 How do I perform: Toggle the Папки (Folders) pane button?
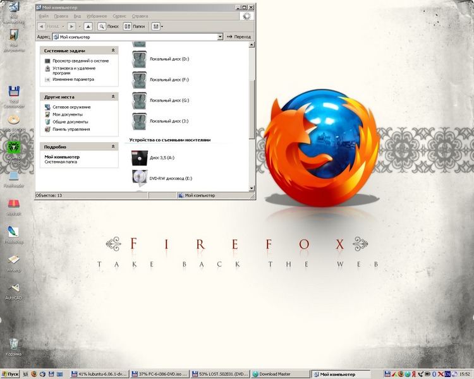point(134,27)
